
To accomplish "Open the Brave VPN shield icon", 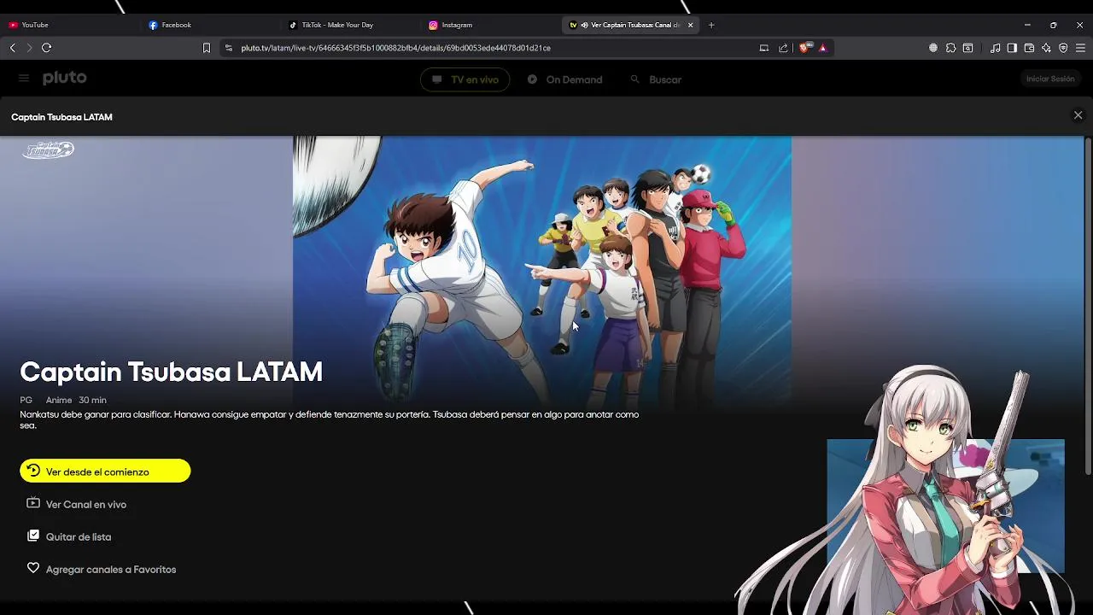I will point(1063,48).
